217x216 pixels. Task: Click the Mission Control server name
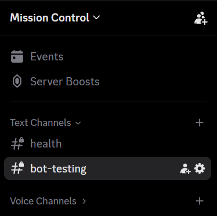(x=50, y=17)
